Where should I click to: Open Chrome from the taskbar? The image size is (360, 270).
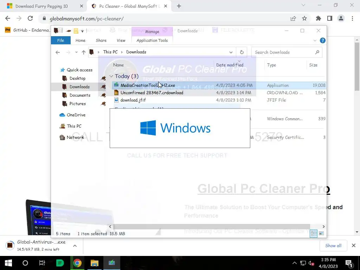pyautogui.click(x=77, y=263)
